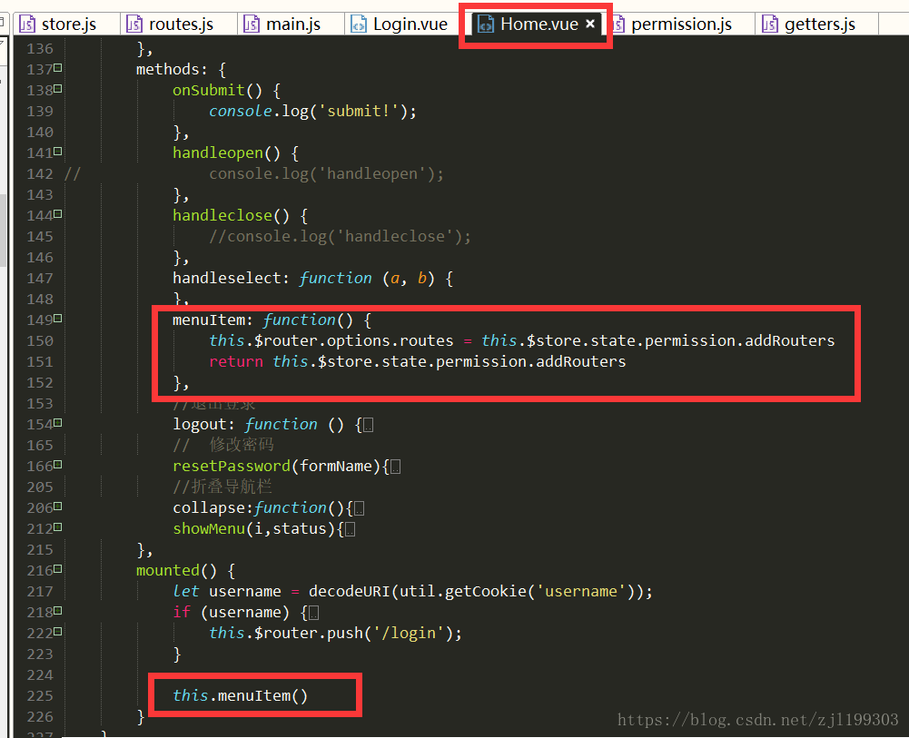Expand logout fold marker at line 154
Viewport: 909px width, 738px height.
(58, 423)
